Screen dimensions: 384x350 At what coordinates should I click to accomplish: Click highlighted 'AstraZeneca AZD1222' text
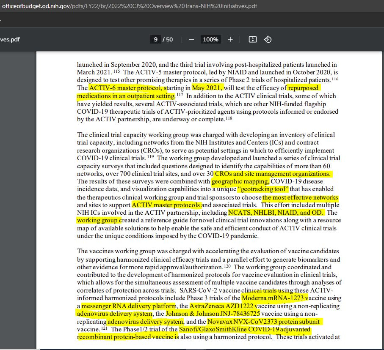[221, 306]
